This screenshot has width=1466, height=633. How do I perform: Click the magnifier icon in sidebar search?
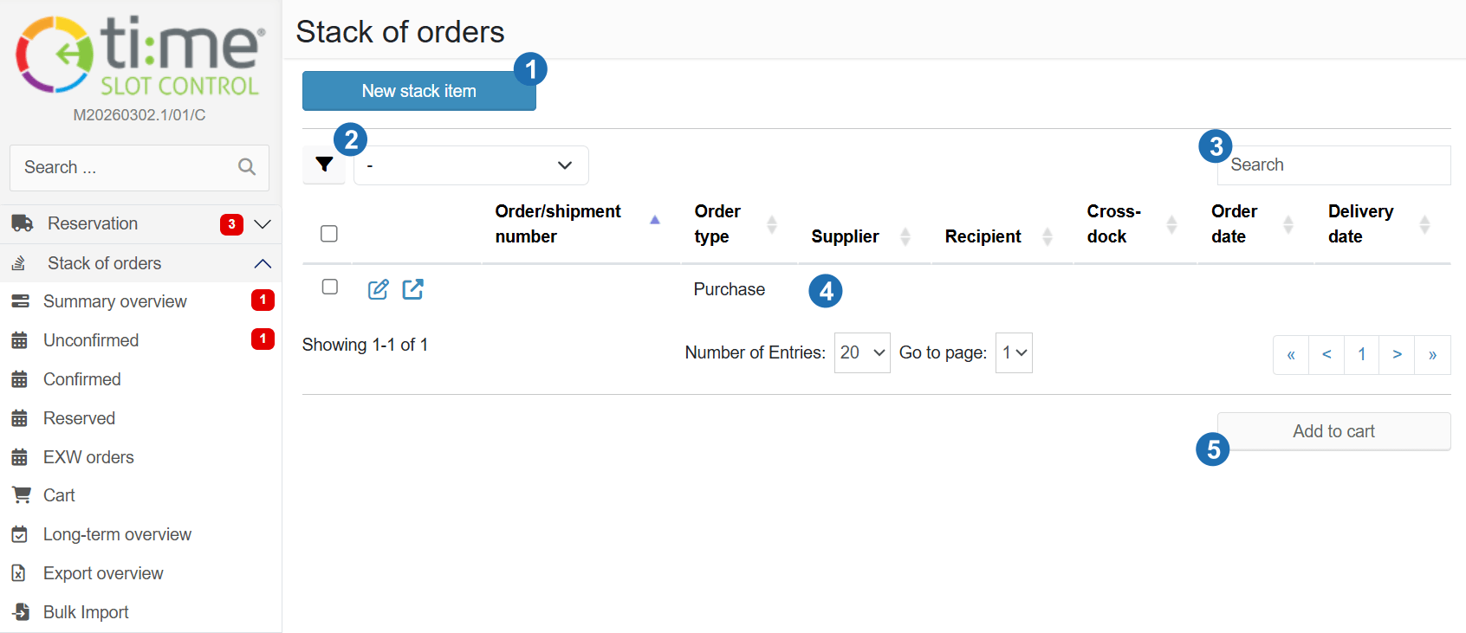247,167
